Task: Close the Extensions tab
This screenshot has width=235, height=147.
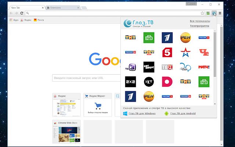Action: pos(78,8)
